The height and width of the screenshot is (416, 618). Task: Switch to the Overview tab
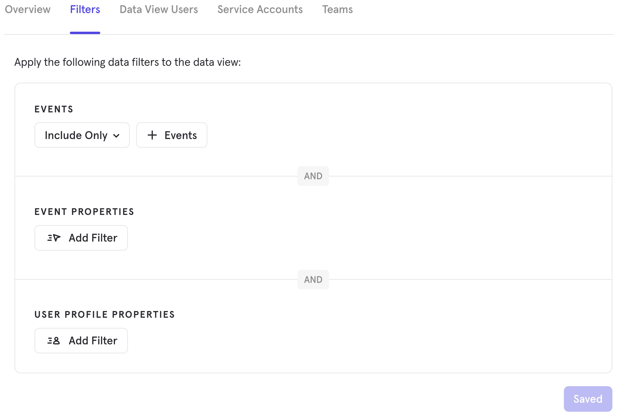(27, 10)
